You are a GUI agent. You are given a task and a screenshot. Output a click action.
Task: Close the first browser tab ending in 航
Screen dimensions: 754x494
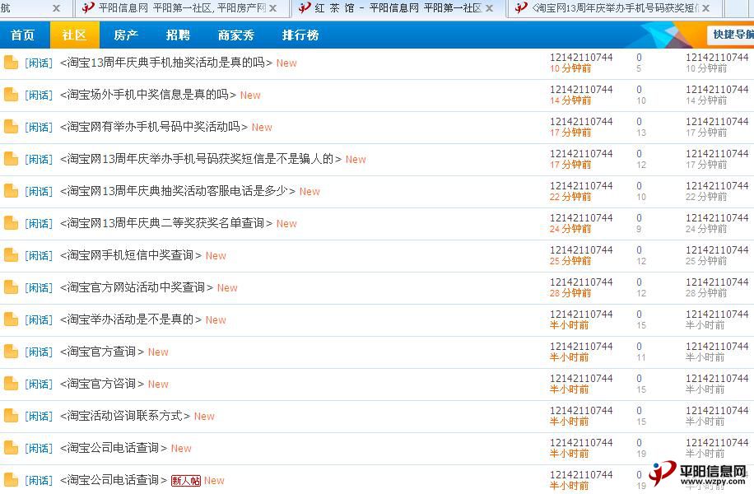(56, 8)
